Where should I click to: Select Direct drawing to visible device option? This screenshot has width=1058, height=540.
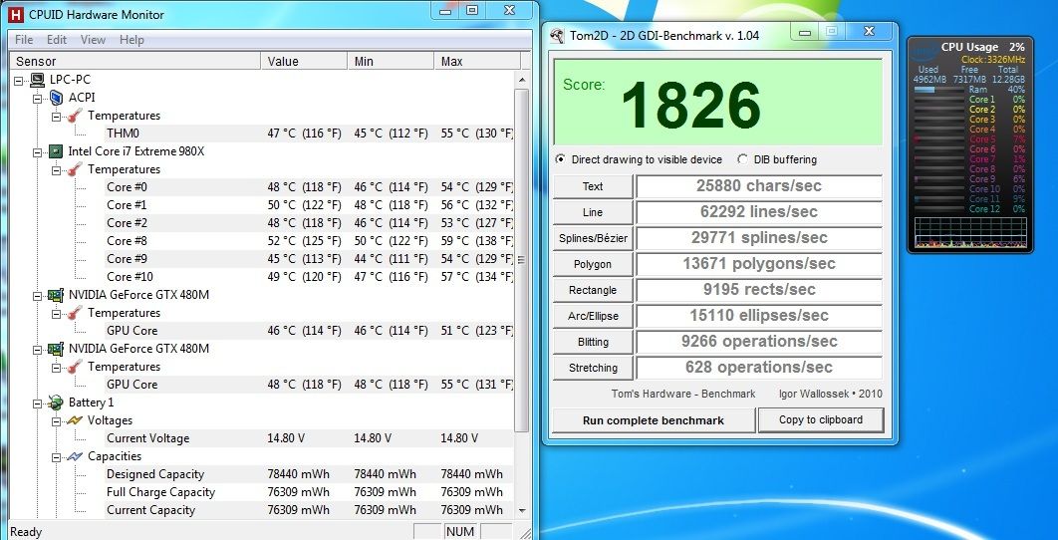click(x=560, y=160)
